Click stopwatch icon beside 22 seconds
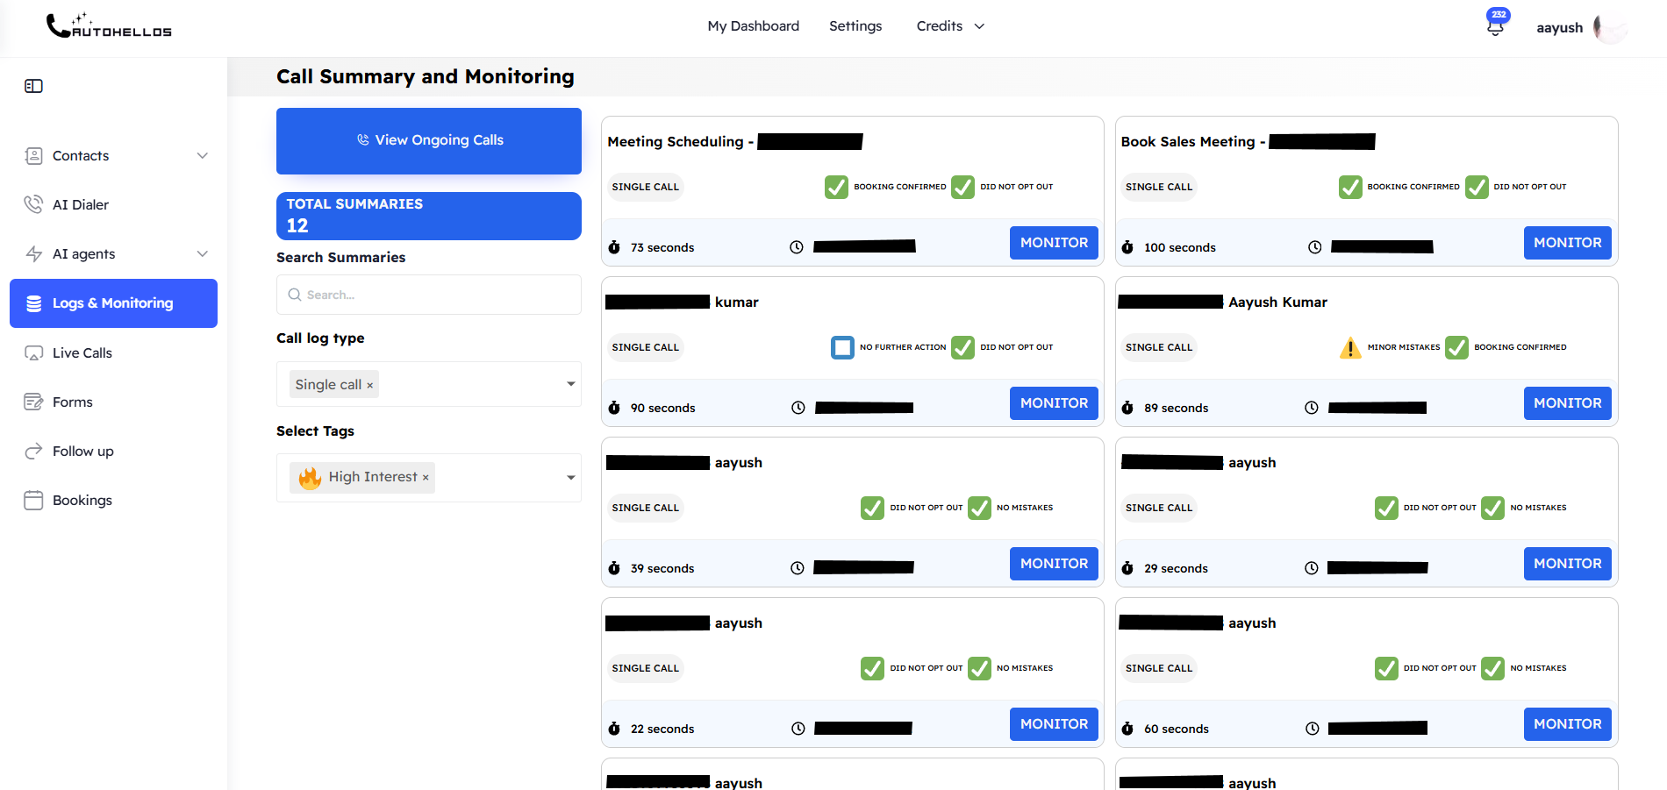1667x790 pixels. (614, 730)
